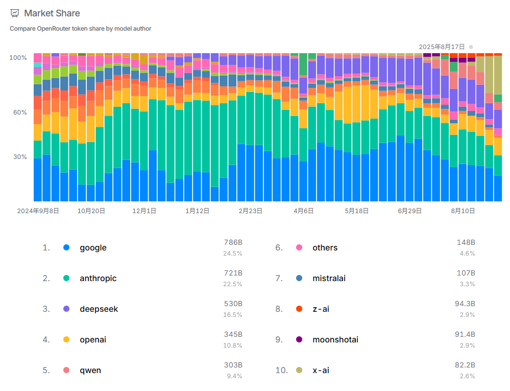Open the deepseek author link

click(x=99, y=309)
